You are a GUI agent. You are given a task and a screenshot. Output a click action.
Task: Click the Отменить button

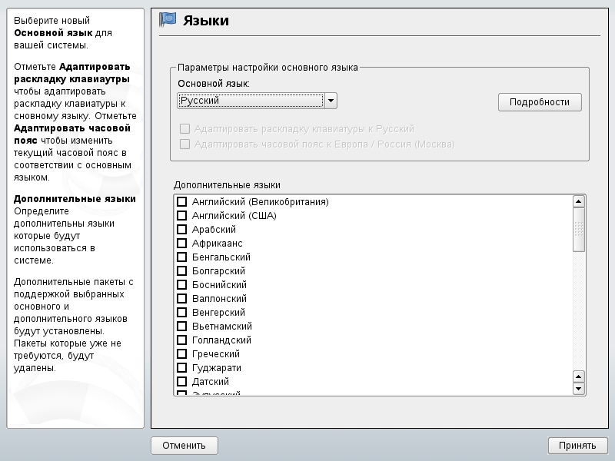click(x=184, y=445)
